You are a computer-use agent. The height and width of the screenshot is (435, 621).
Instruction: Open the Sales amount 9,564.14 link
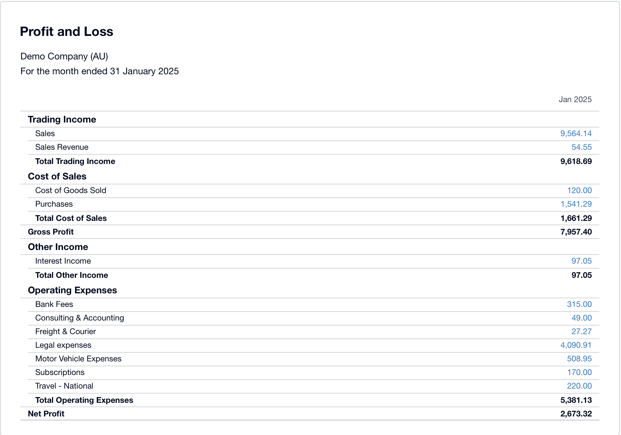(x=576, y=133)
